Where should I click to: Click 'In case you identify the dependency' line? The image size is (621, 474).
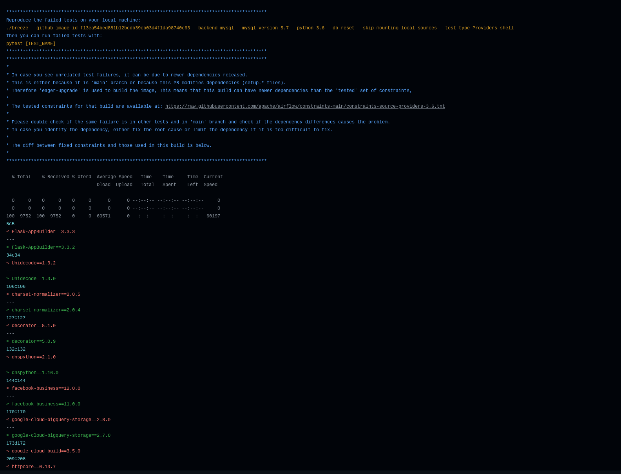[169, 130]
